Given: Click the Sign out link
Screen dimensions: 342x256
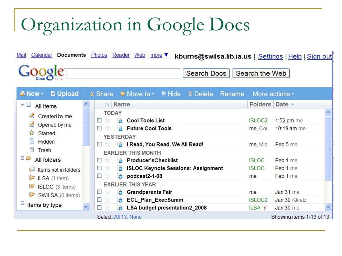Looking at the screenshot, I should [x=319, y=57].
